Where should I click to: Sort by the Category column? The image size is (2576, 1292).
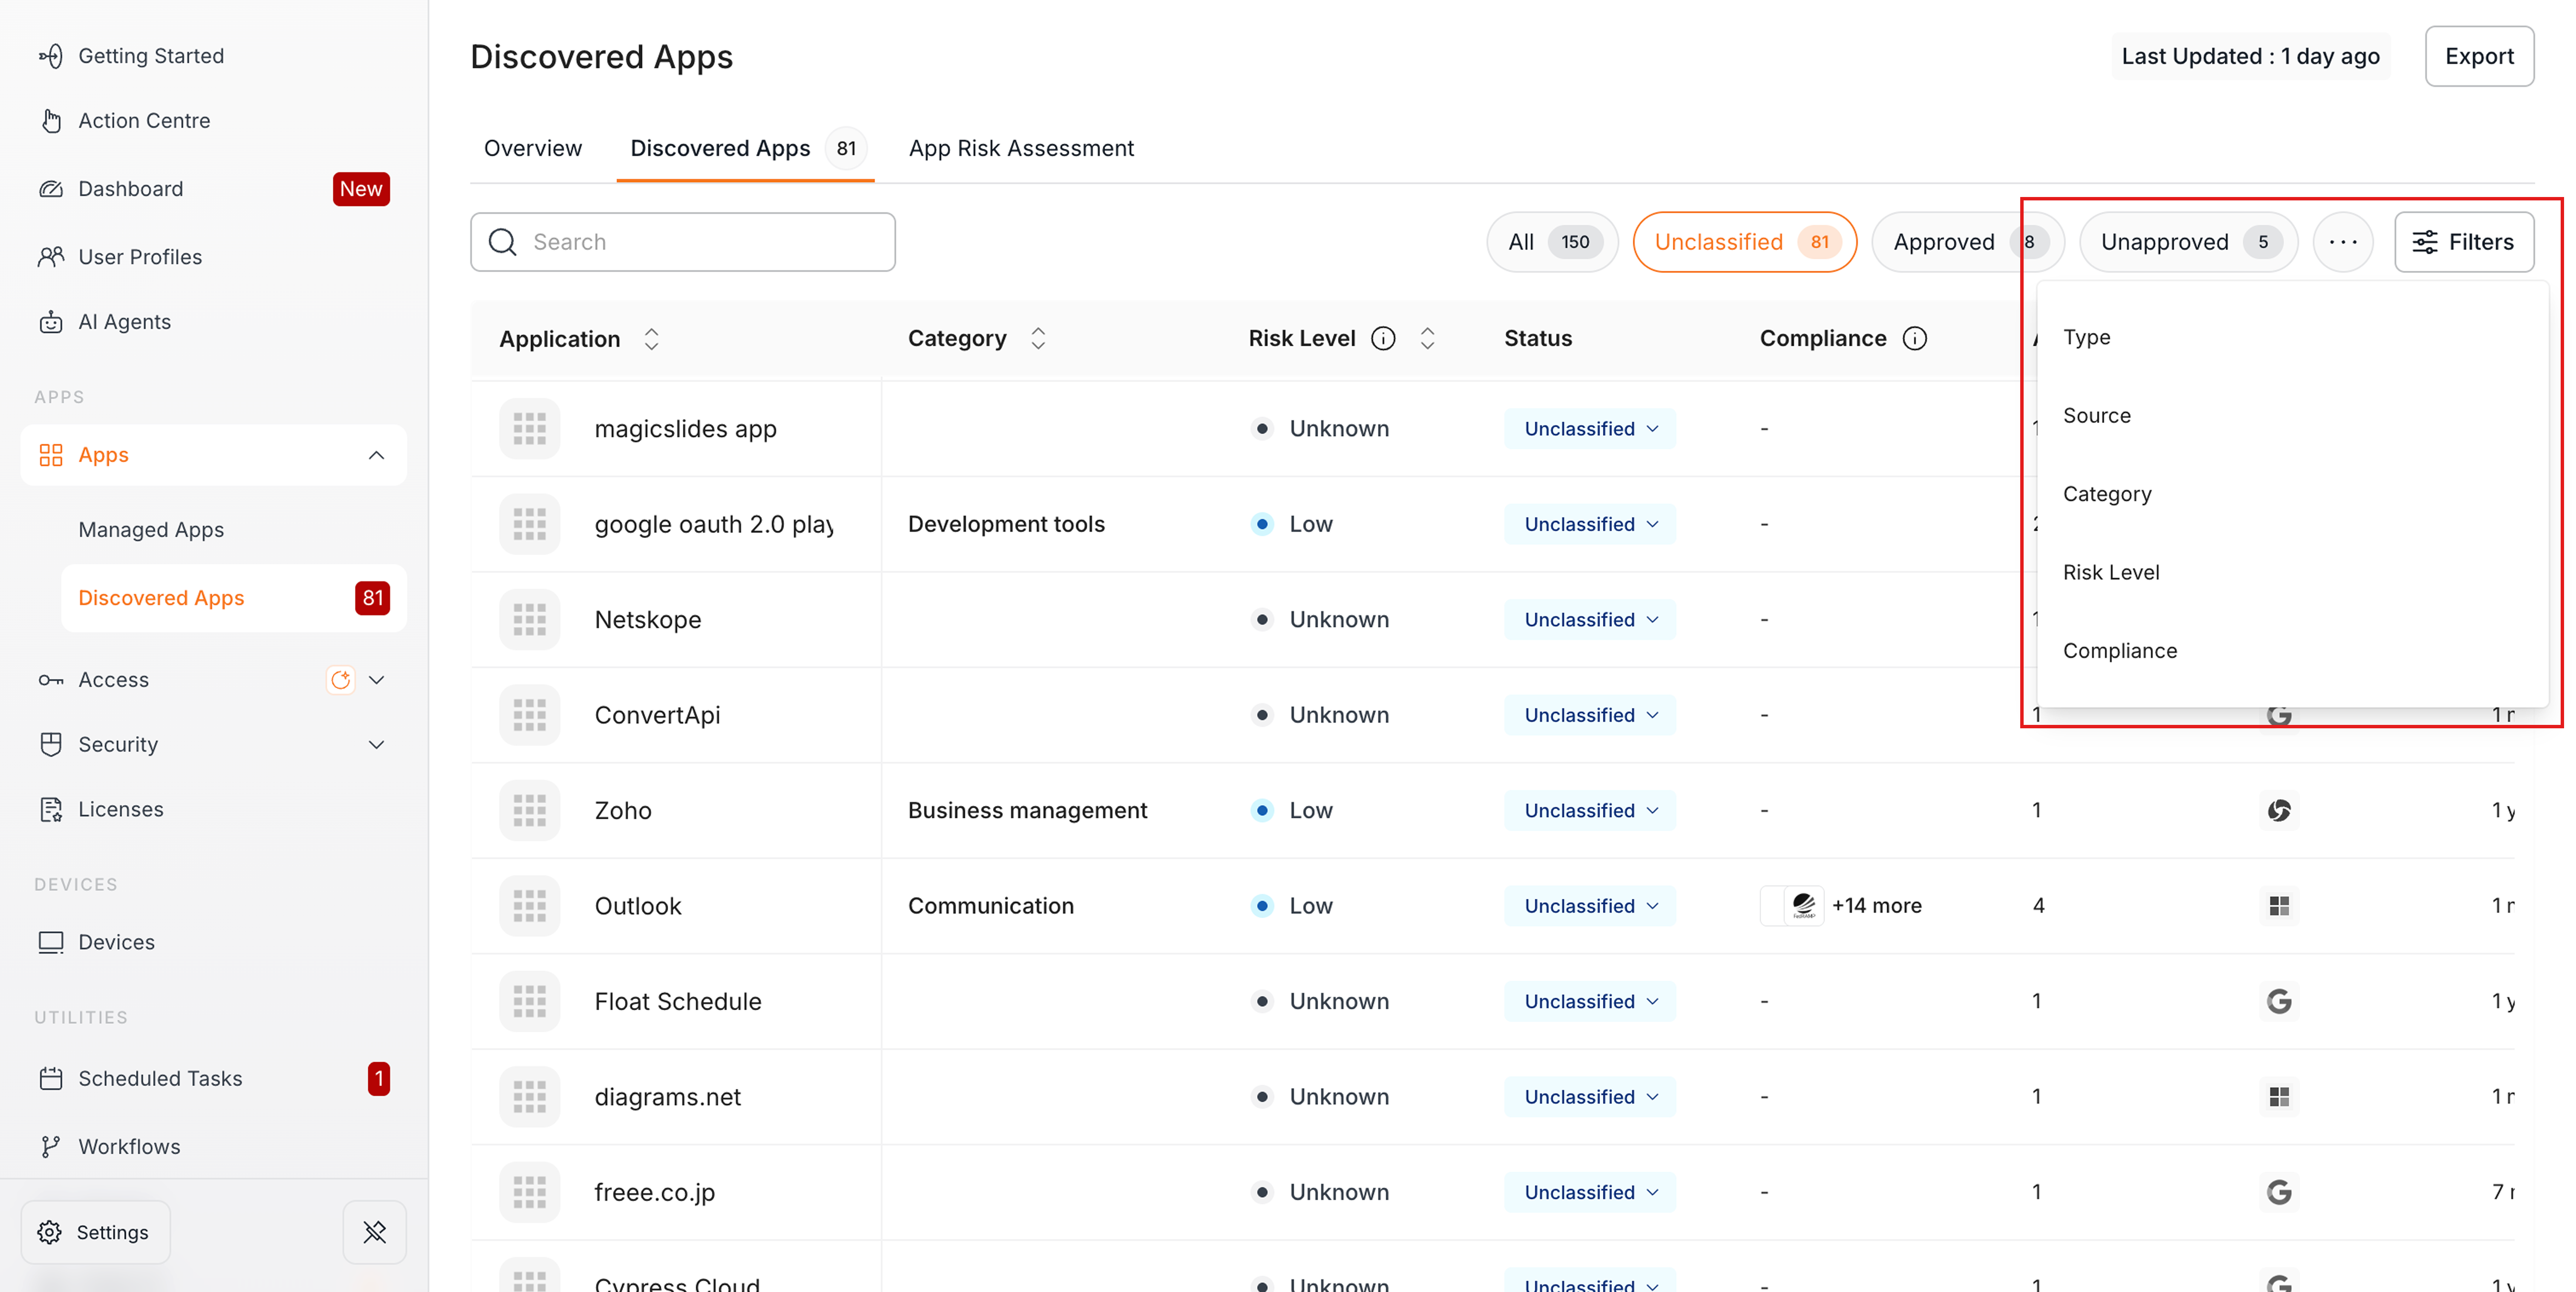point(1038,339)
